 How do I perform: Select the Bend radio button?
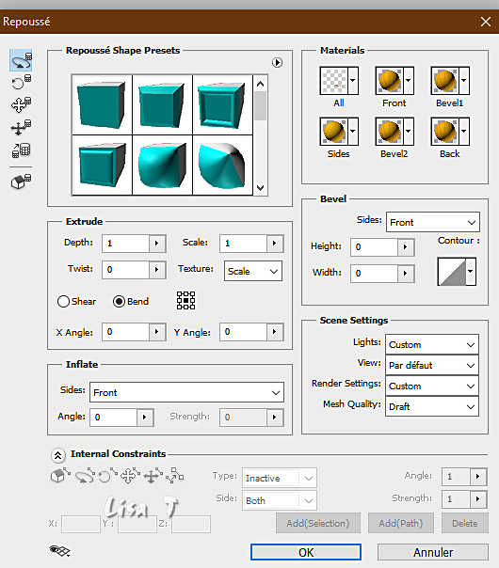(119, 301)
